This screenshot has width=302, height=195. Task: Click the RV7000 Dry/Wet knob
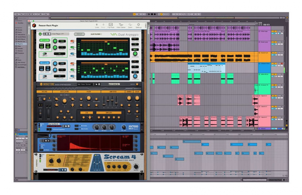pos(124,127)
